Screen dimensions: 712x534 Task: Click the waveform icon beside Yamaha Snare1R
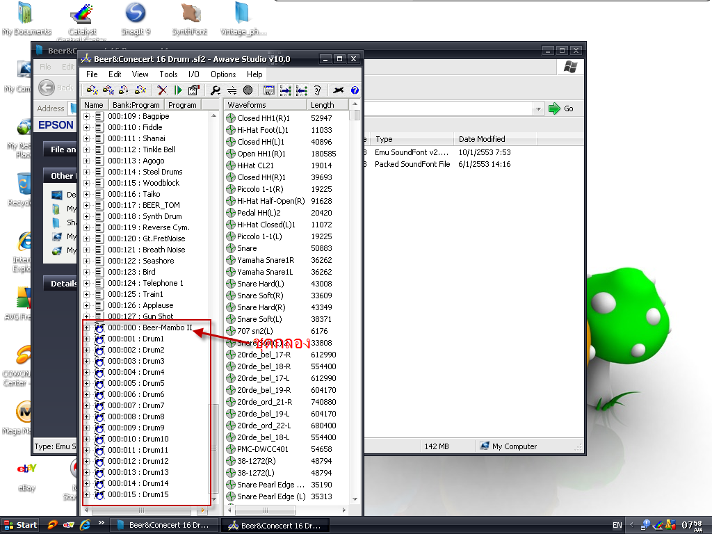click(231, 260)
